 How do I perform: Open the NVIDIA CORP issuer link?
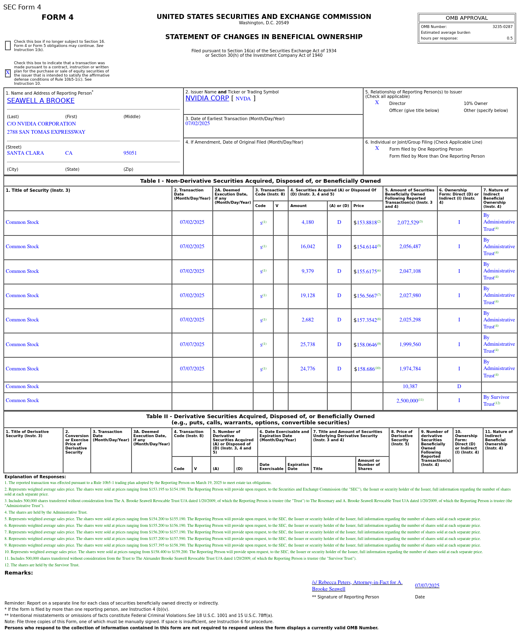coord(207,98)
